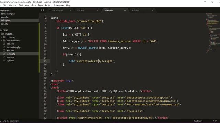Open the Edit menu

point(4,5)
